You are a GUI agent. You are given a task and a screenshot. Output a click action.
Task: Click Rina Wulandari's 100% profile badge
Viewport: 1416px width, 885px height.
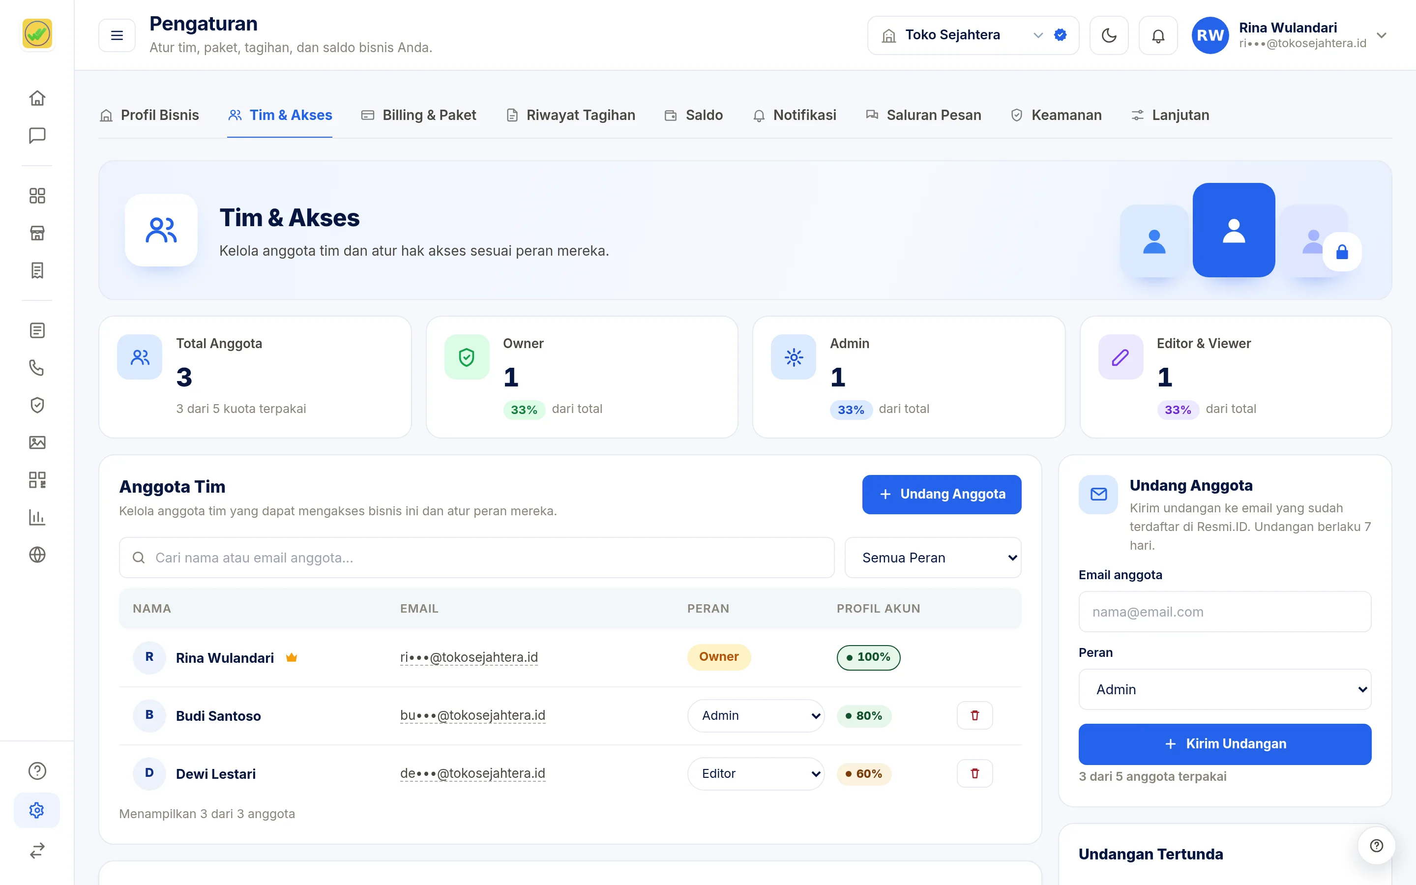[868, 657]
